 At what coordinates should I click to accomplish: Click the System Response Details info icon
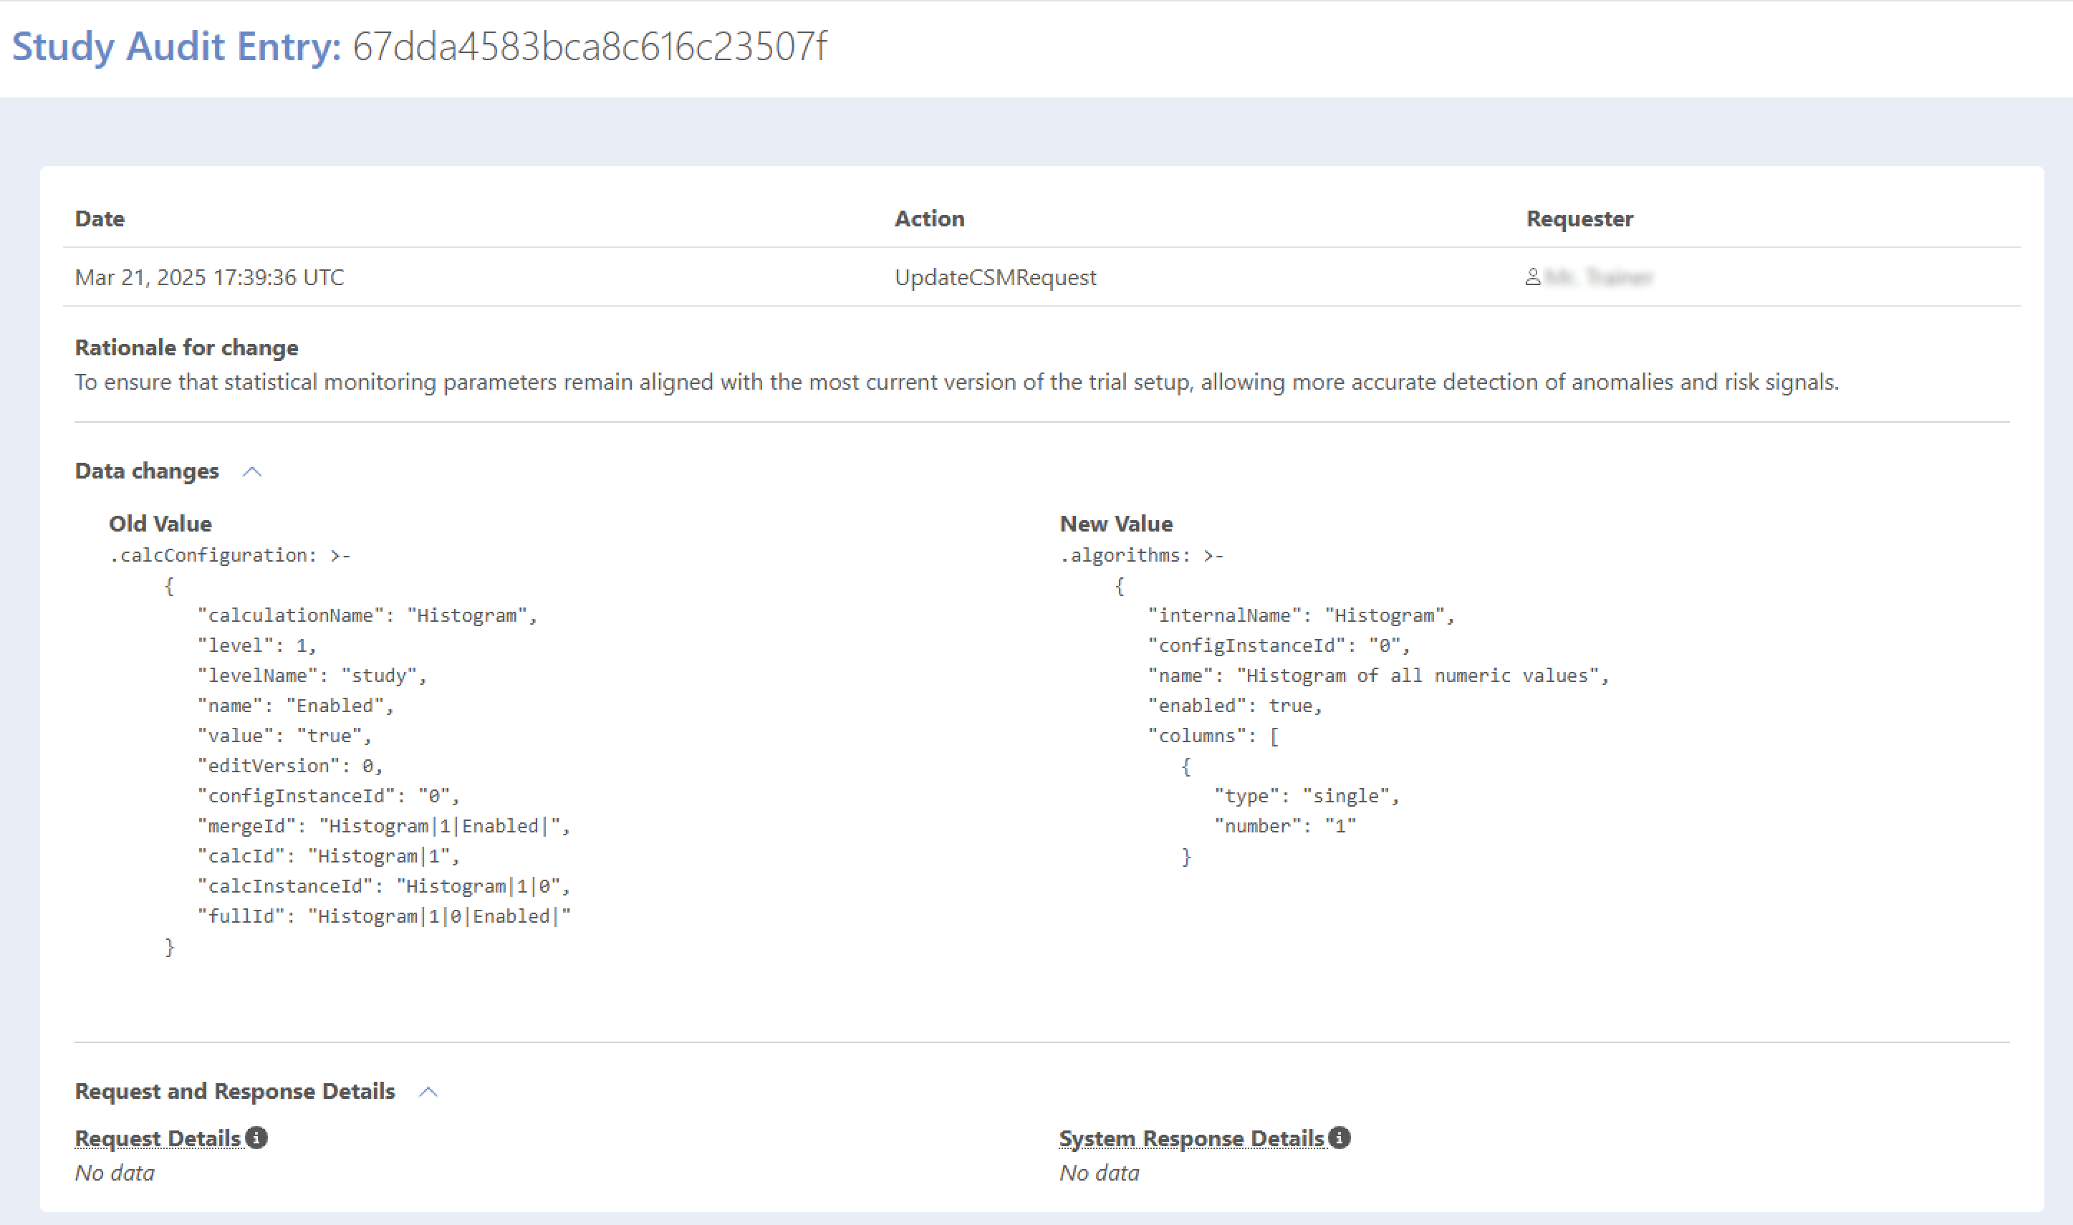click(1339, 1138)
